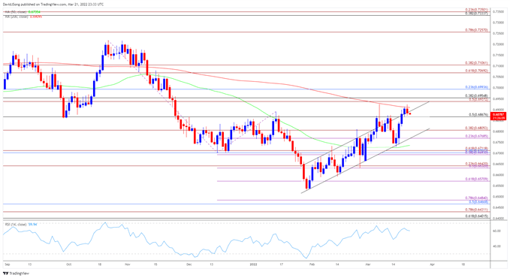
Task: Click the MA (200, close) indicator label
Action: (x=23, y=17)
